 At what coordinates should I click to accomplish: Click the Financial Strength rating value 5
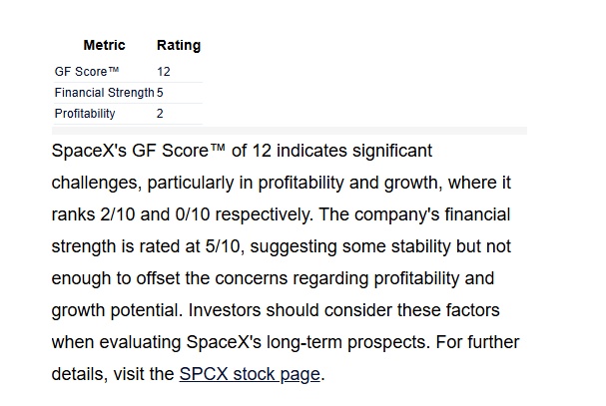pyautogui.click(x=160, y=93)
